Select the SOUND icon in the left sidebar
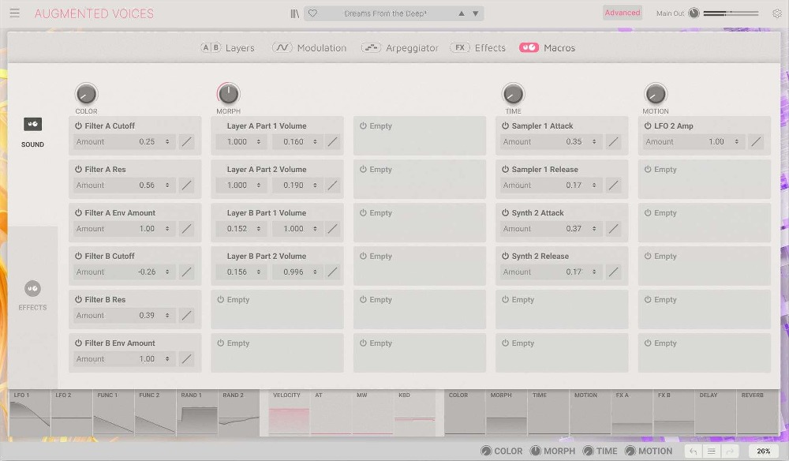789x461 pixels. 32,124
